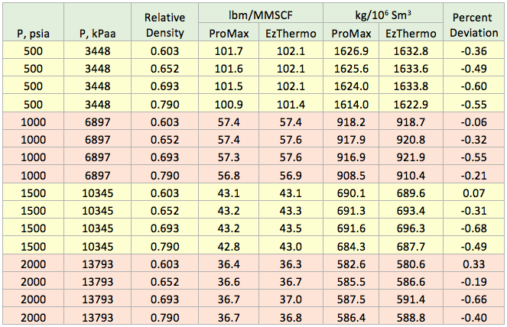Click the cell showing 36.4
Screen dimensions: 507x327
click(229, 264)
